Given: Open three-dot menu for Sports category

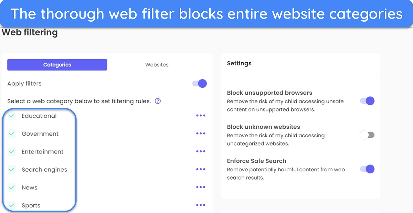Looking at the screenshot, I should [201, 205].
